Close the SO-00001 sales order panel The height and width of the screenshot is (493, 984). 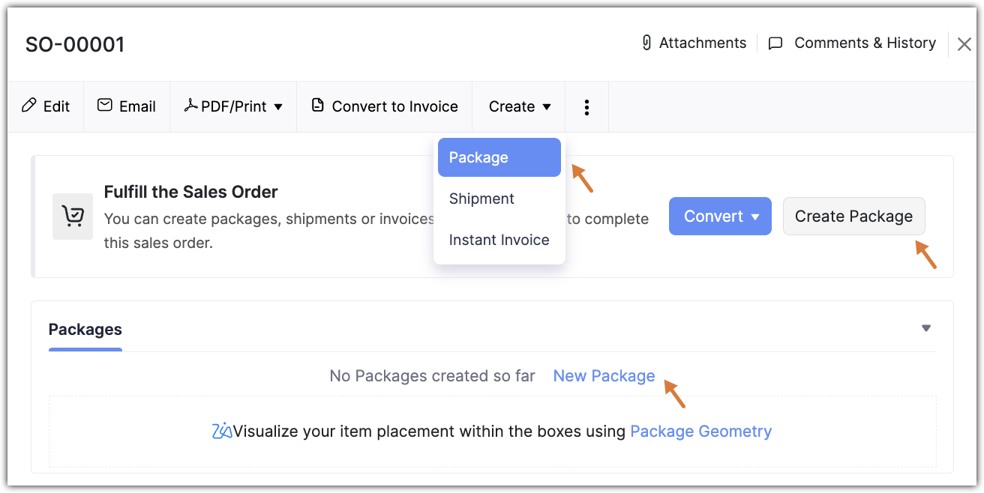[964, 44]
